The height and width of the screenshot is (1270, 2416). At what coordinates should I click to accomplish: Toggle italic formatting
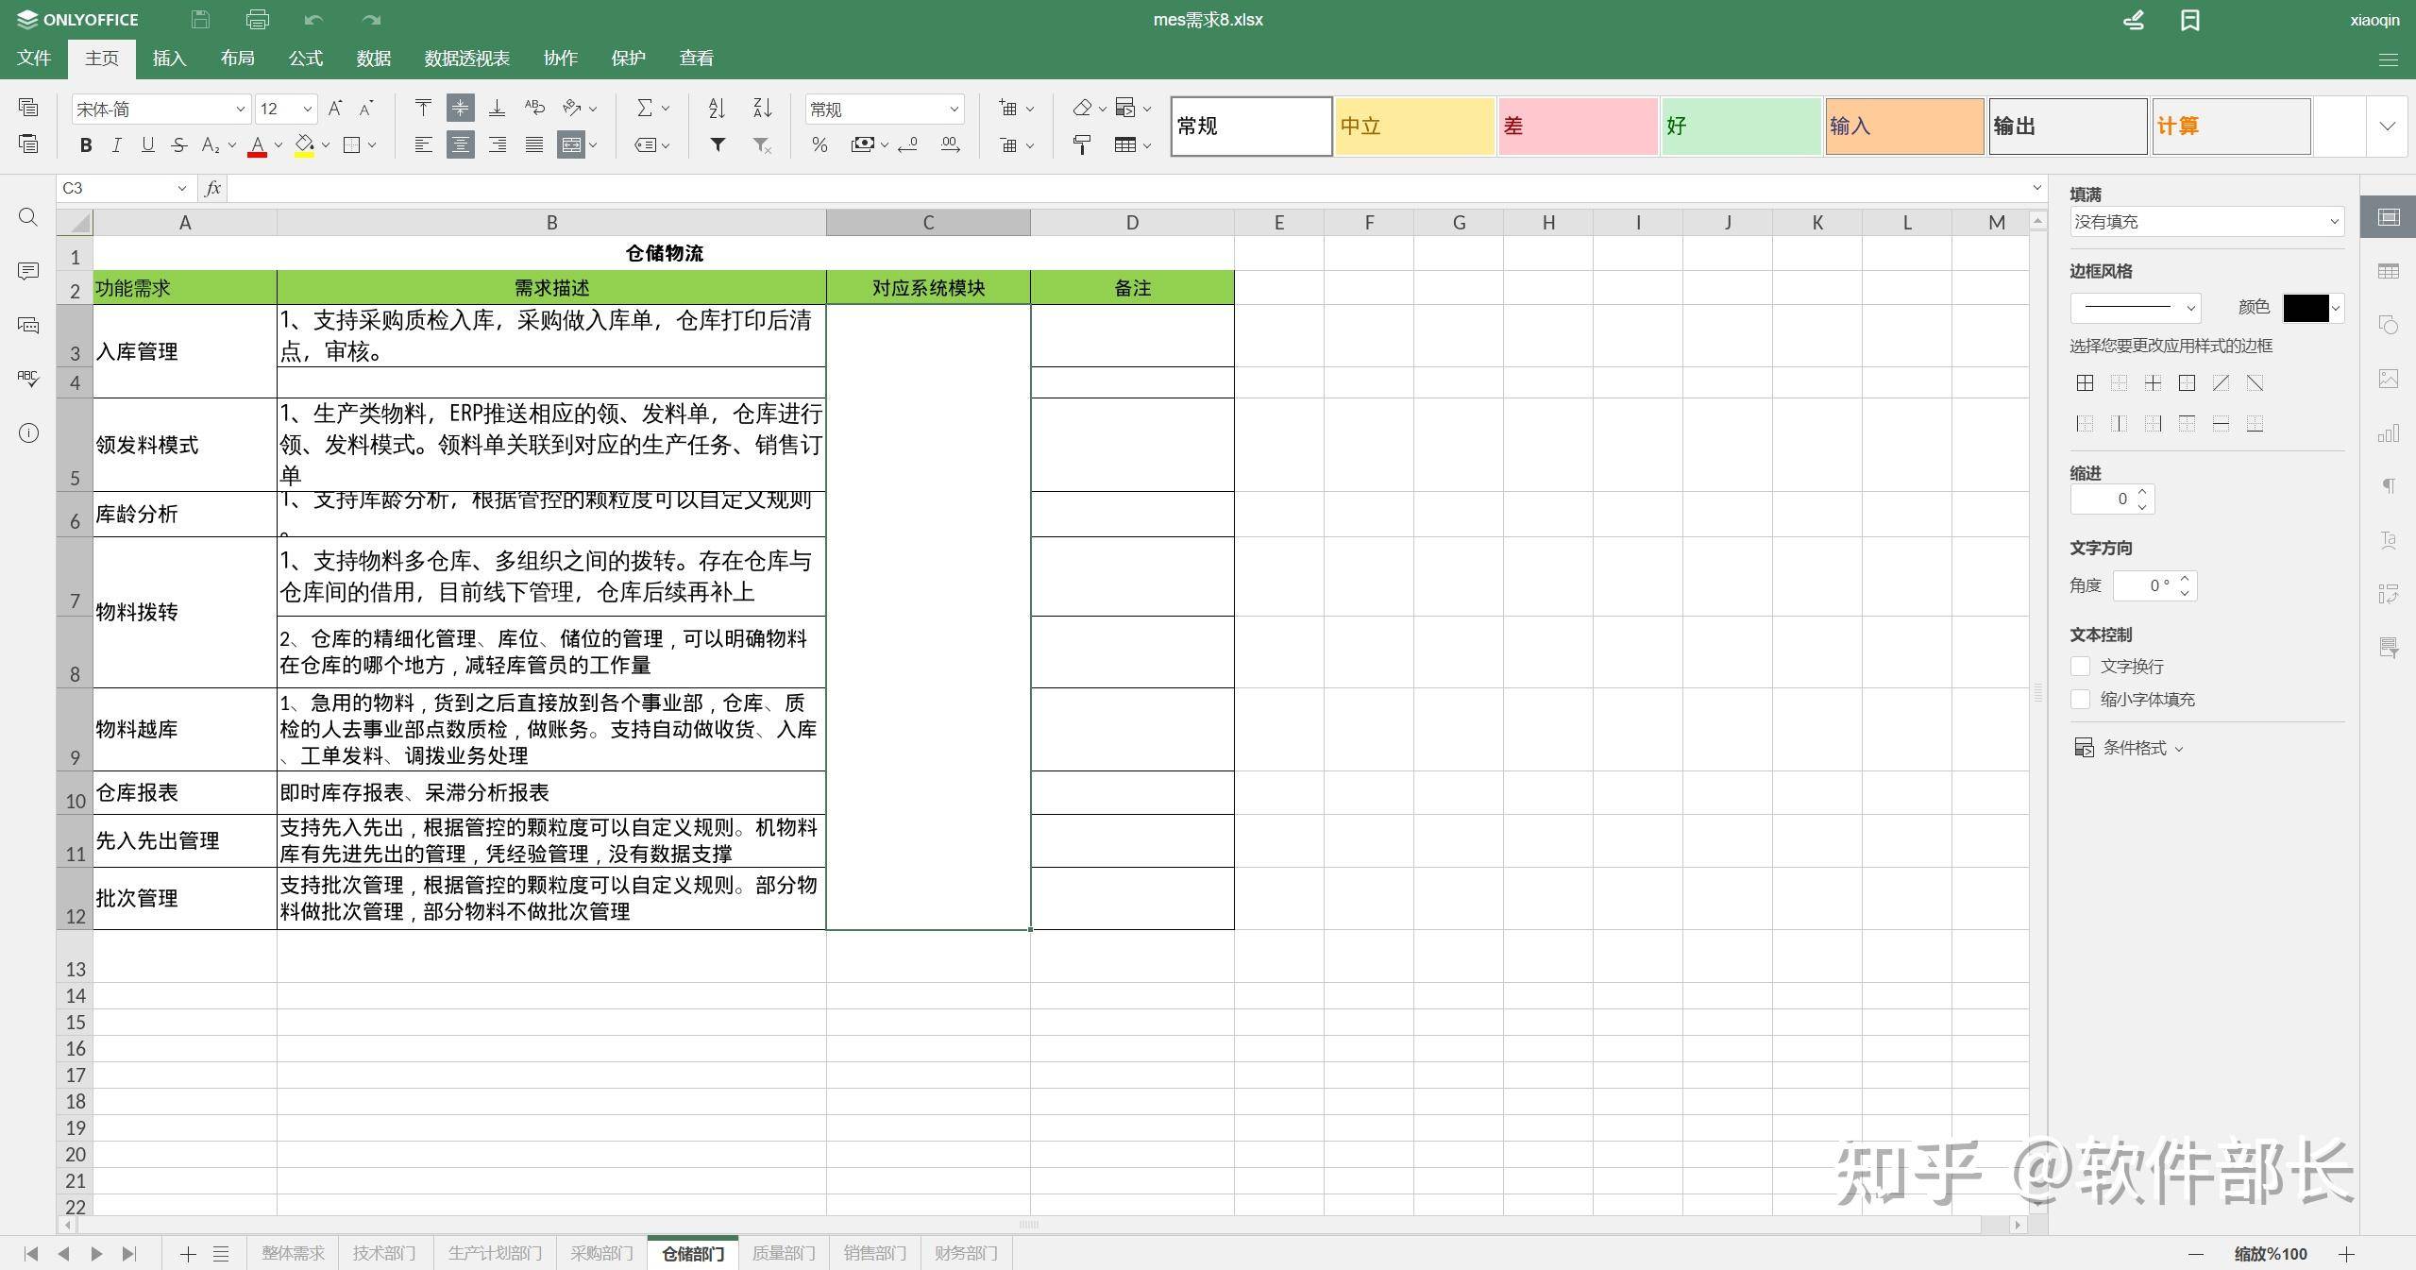tap(116, 144)
